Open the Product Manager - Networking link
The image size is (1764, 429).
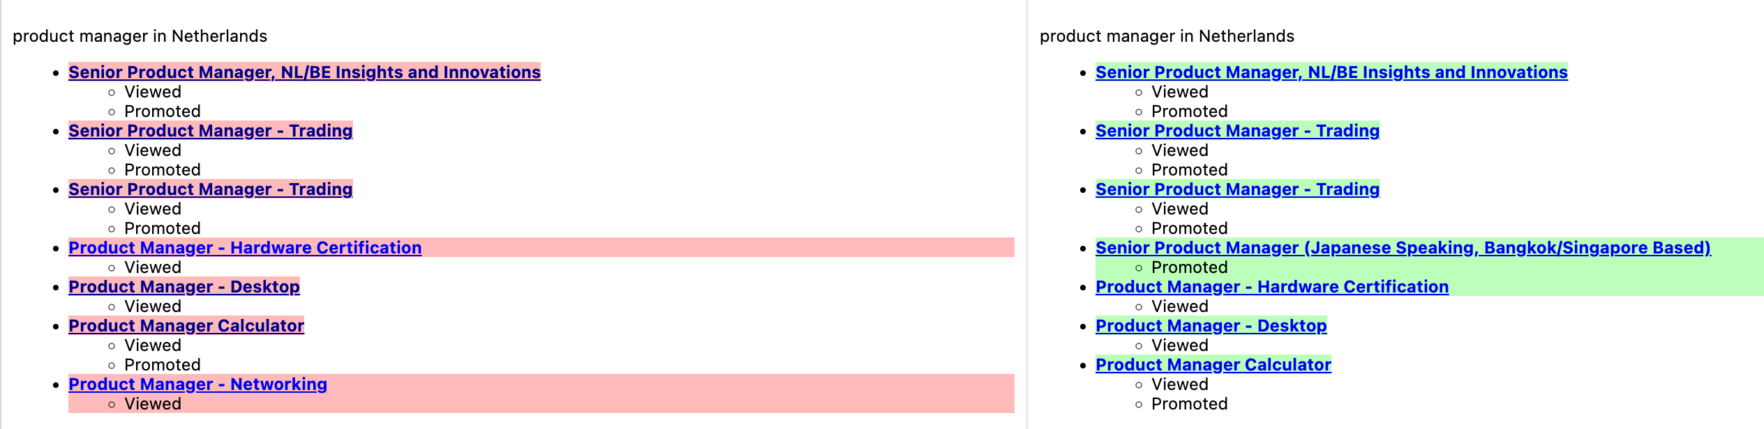(x=197, y=384)
